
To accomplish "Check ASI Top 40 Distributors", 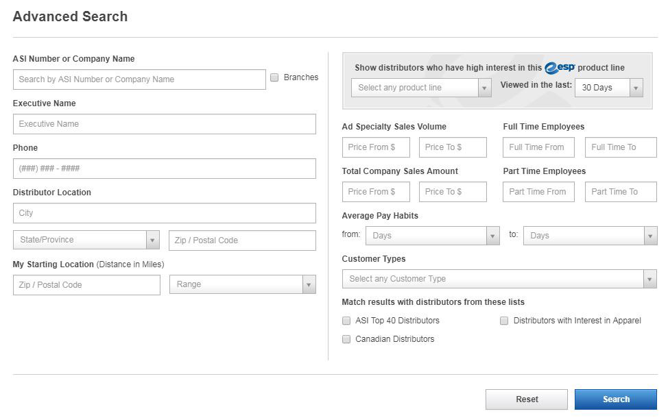I will pos(346,321).
